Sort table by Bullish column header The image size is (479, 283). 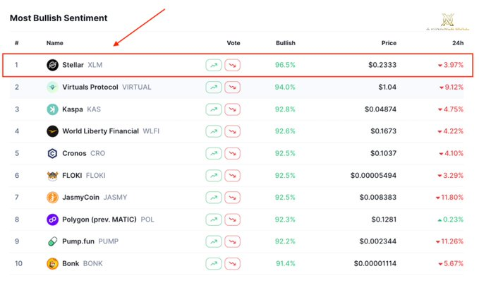tap(285, 43)
